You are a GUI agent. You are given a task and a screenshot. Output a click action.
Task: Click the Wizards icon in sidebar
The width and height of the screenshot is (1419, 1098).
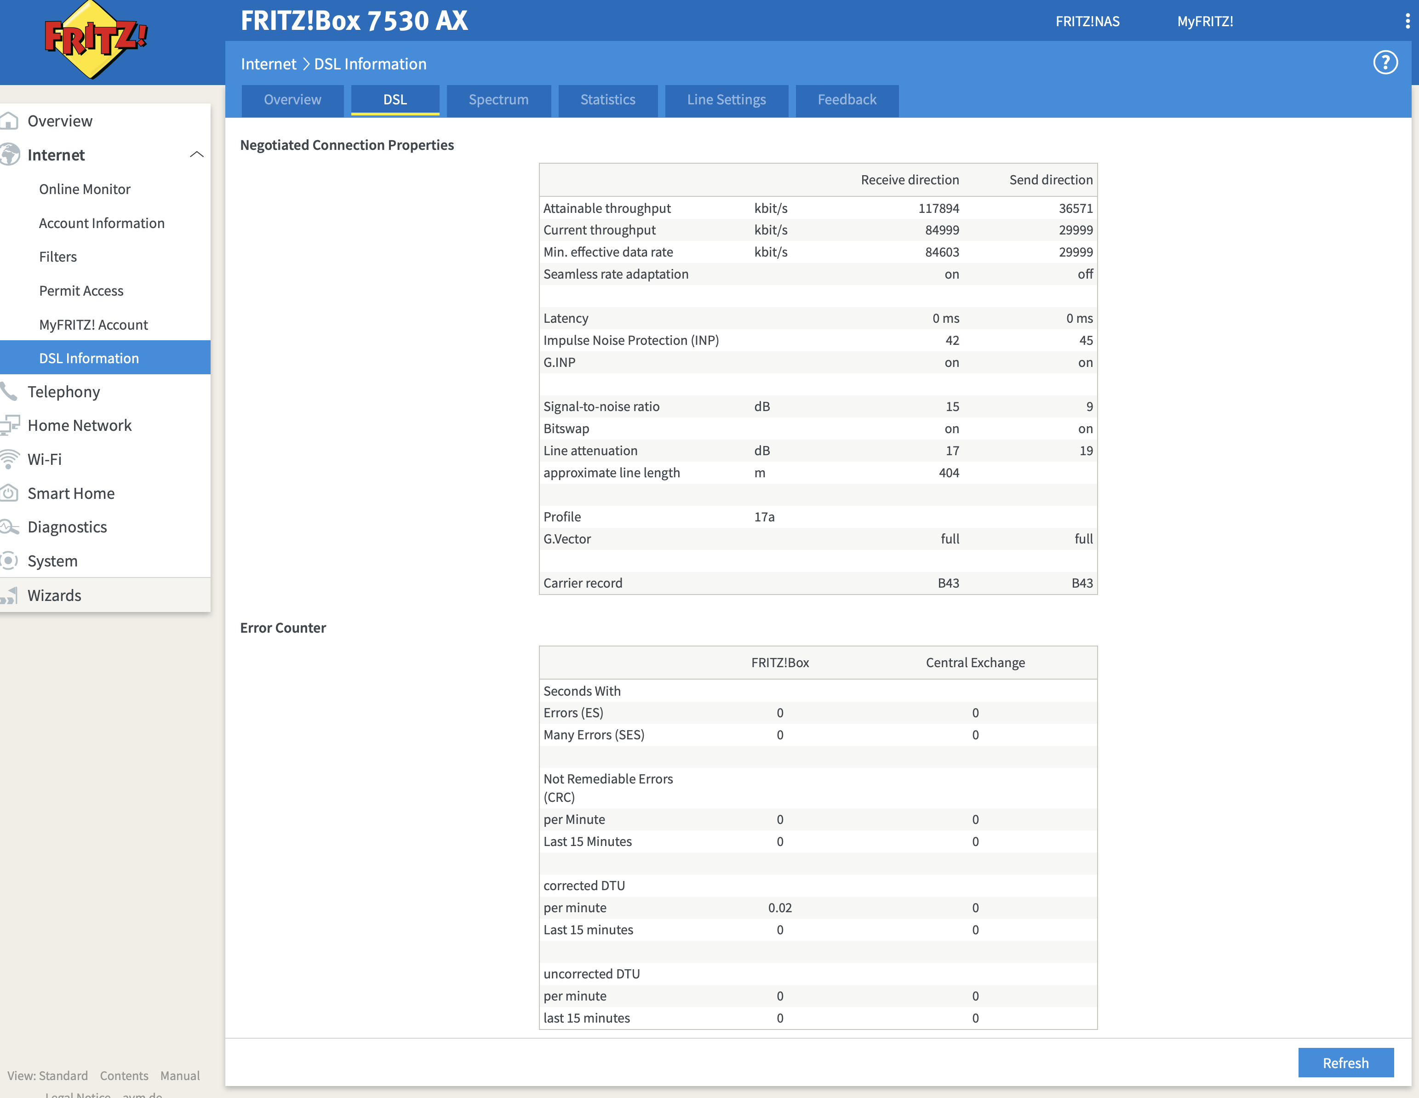tap(9, 595)
